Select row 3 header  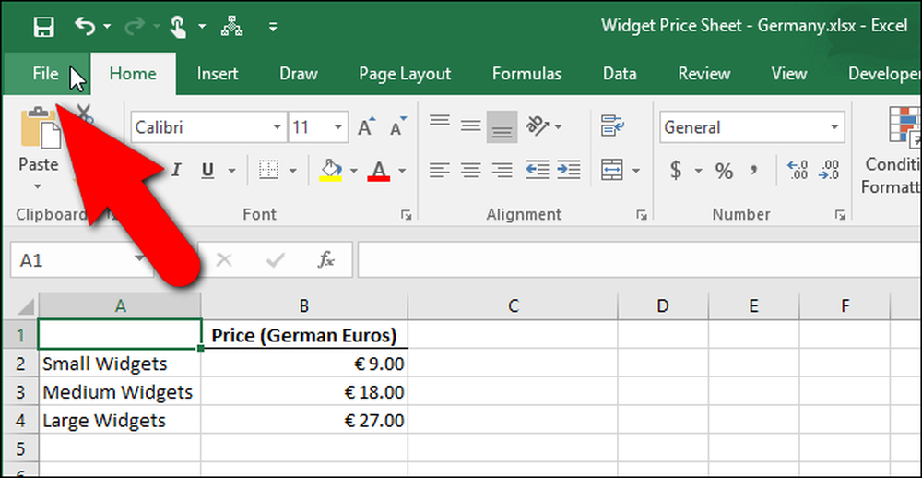[x=20, y=392]
